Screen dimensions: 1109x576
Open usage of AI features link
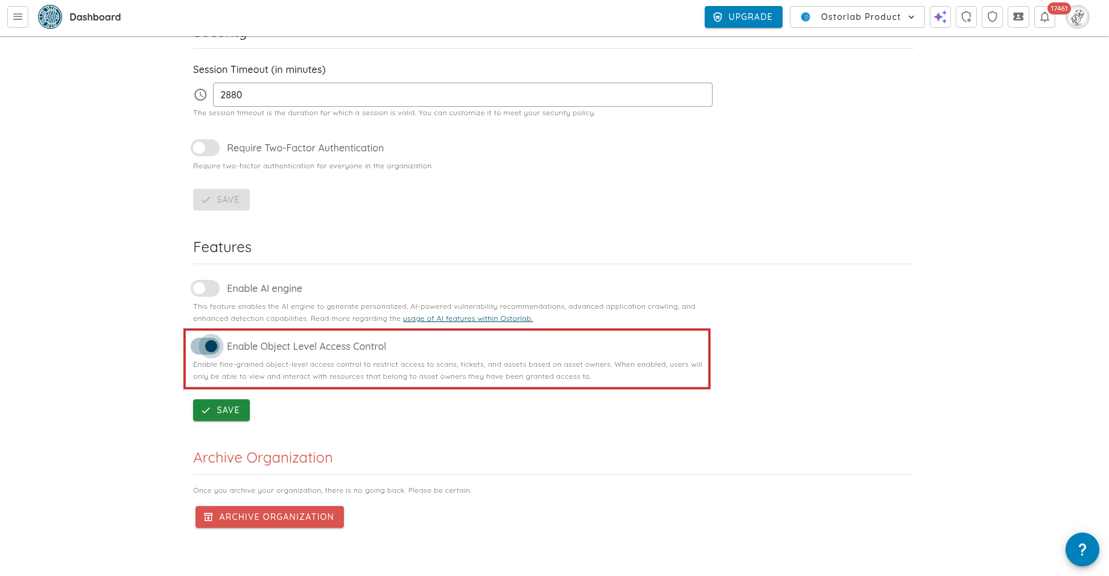(x=468, y=318)
